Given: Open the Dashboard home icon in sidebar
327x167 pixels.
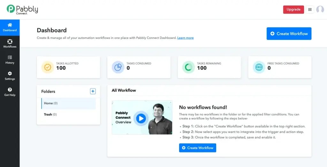Looking at the screenshot, I should [10, 25].
